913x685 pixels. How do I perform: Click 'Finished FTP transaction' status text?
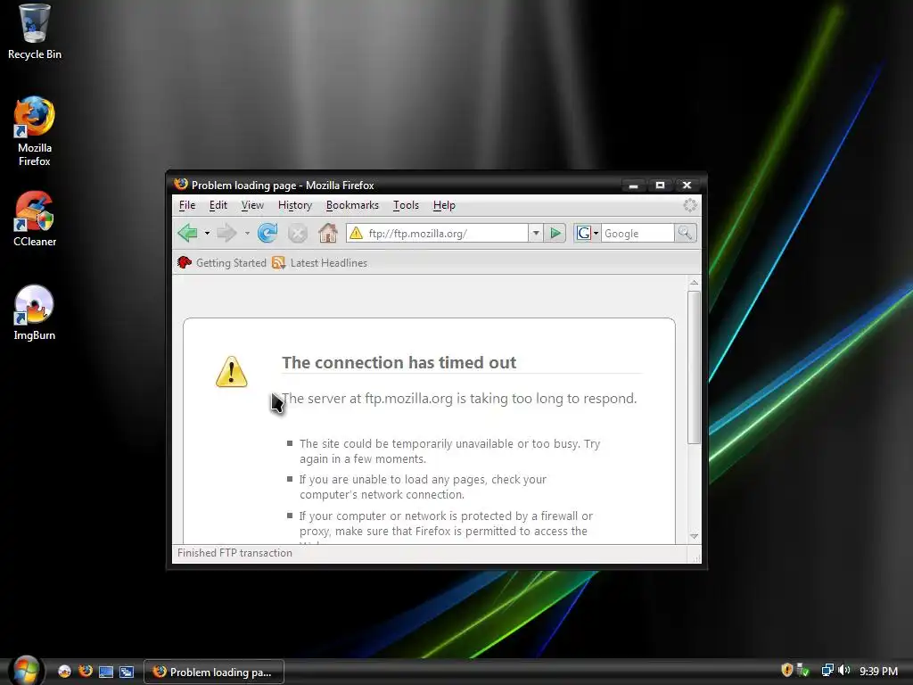tap(234, 553)
